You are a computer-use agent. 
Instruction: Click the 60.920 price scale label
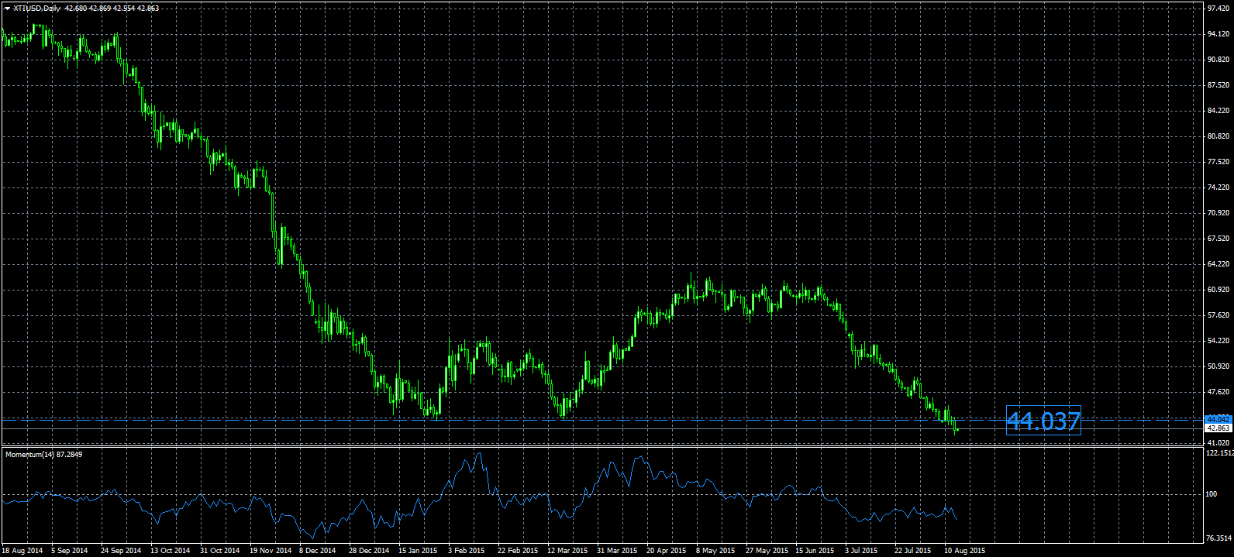[x=1218, y=290]
